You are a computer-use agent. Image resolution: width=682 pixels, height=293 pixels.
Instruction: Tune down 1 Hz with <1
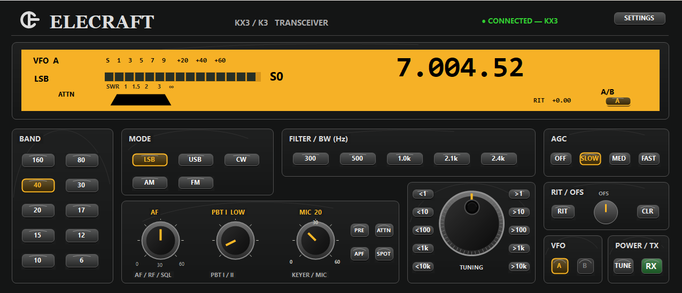(423, 194)
